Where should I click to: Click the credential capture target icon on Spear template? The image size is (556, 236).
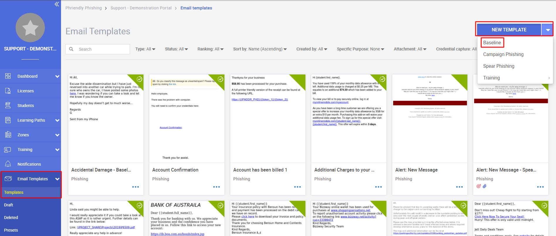click(479, 186)
